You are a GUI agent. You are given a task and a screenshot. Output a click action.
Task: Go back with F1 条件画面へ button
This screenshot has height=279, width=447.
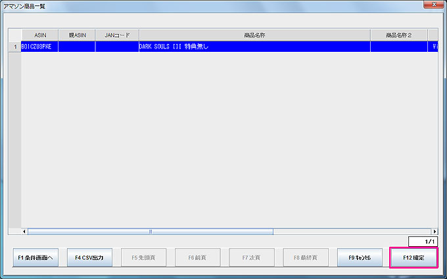(x=35, y=257)
